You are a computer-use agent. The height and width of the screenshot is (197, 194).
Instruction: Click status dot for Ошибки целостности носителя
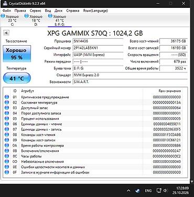(7, 167)
